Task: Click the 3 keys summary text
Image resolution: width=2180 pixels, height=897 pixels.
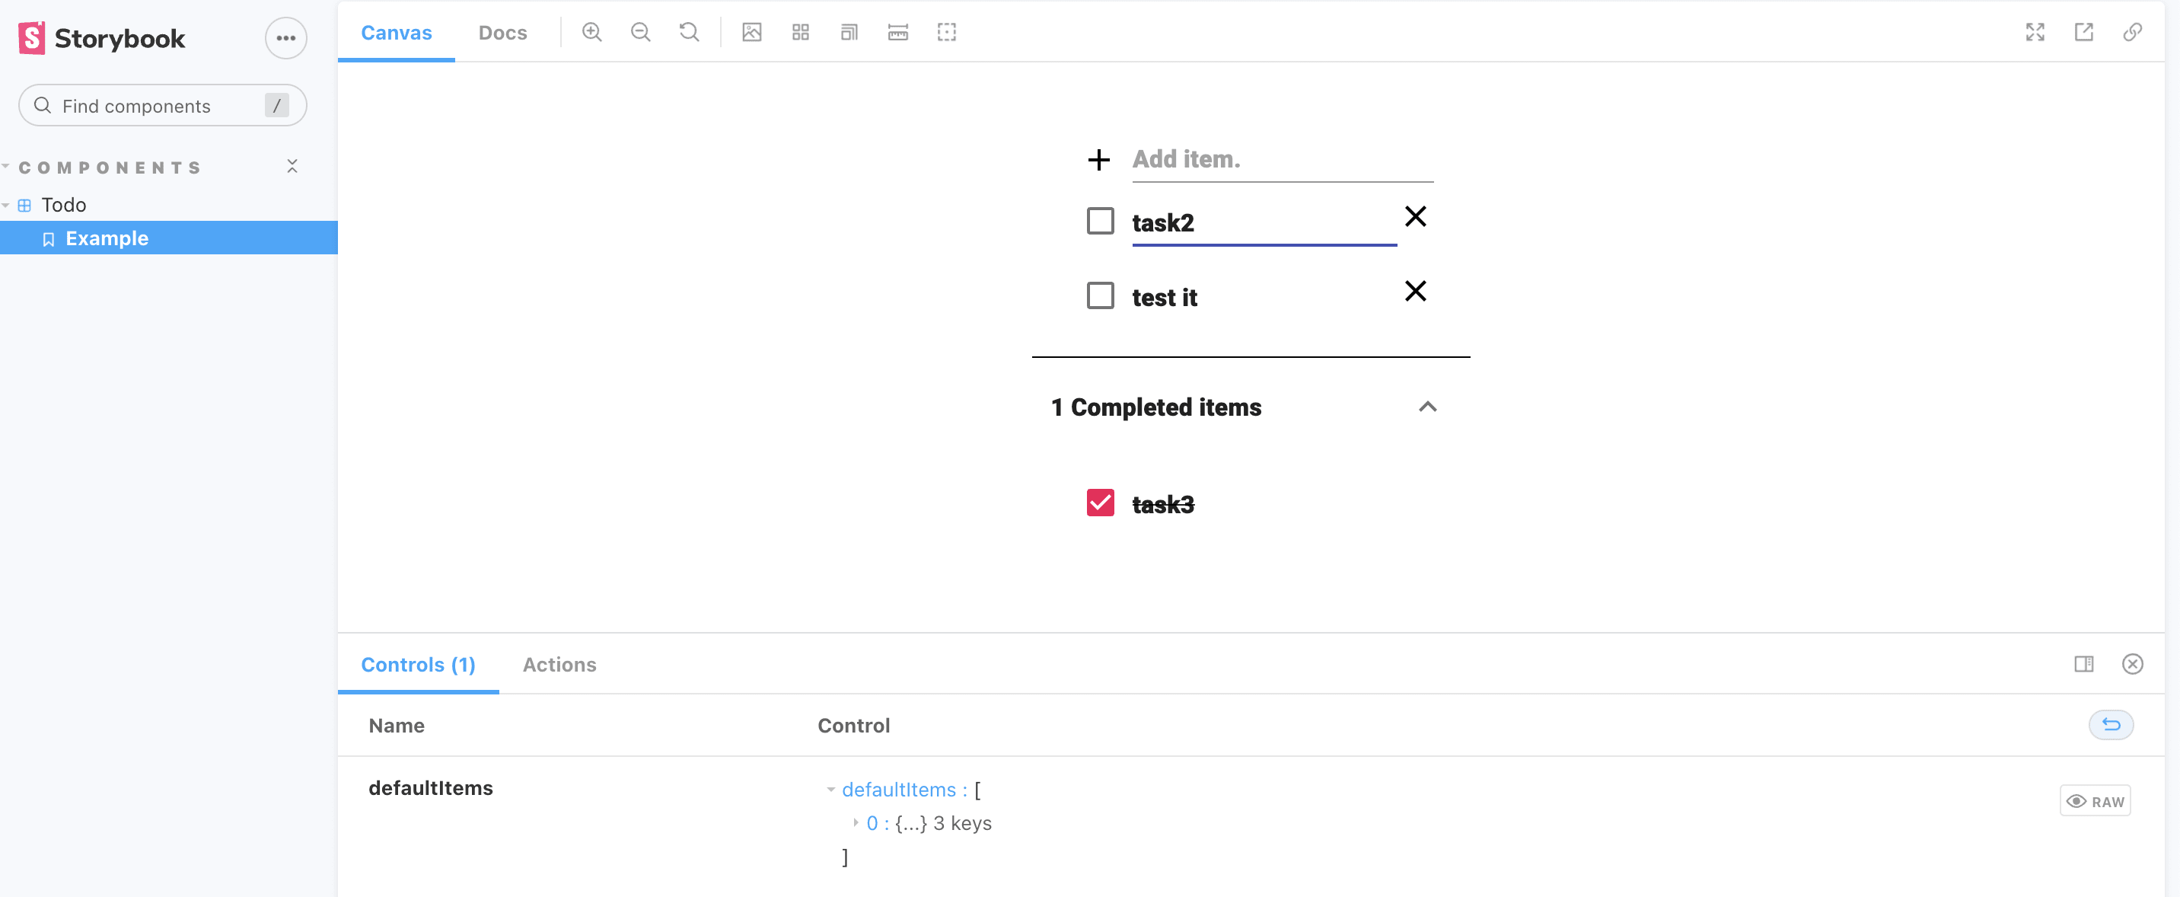Action: coord(962,822)
